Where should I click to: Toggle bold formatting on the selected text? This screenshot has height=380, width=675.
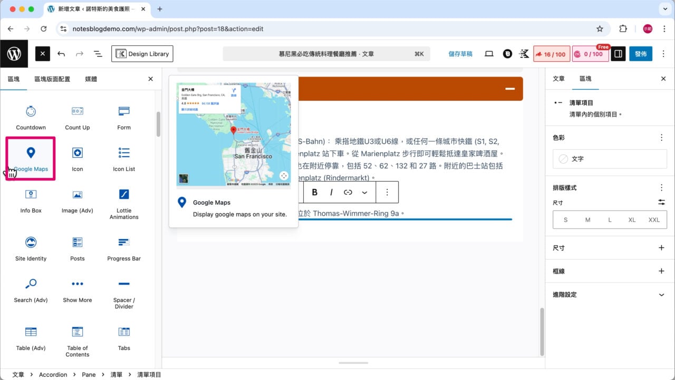(314, 192)
